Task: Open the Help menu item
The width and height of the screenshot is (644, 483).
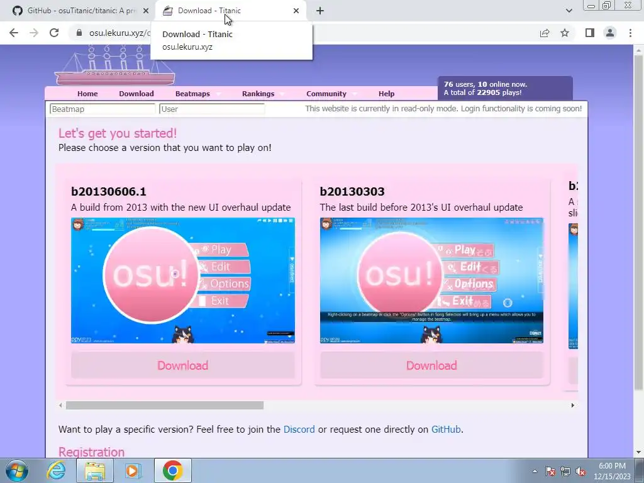Action: 387,94
